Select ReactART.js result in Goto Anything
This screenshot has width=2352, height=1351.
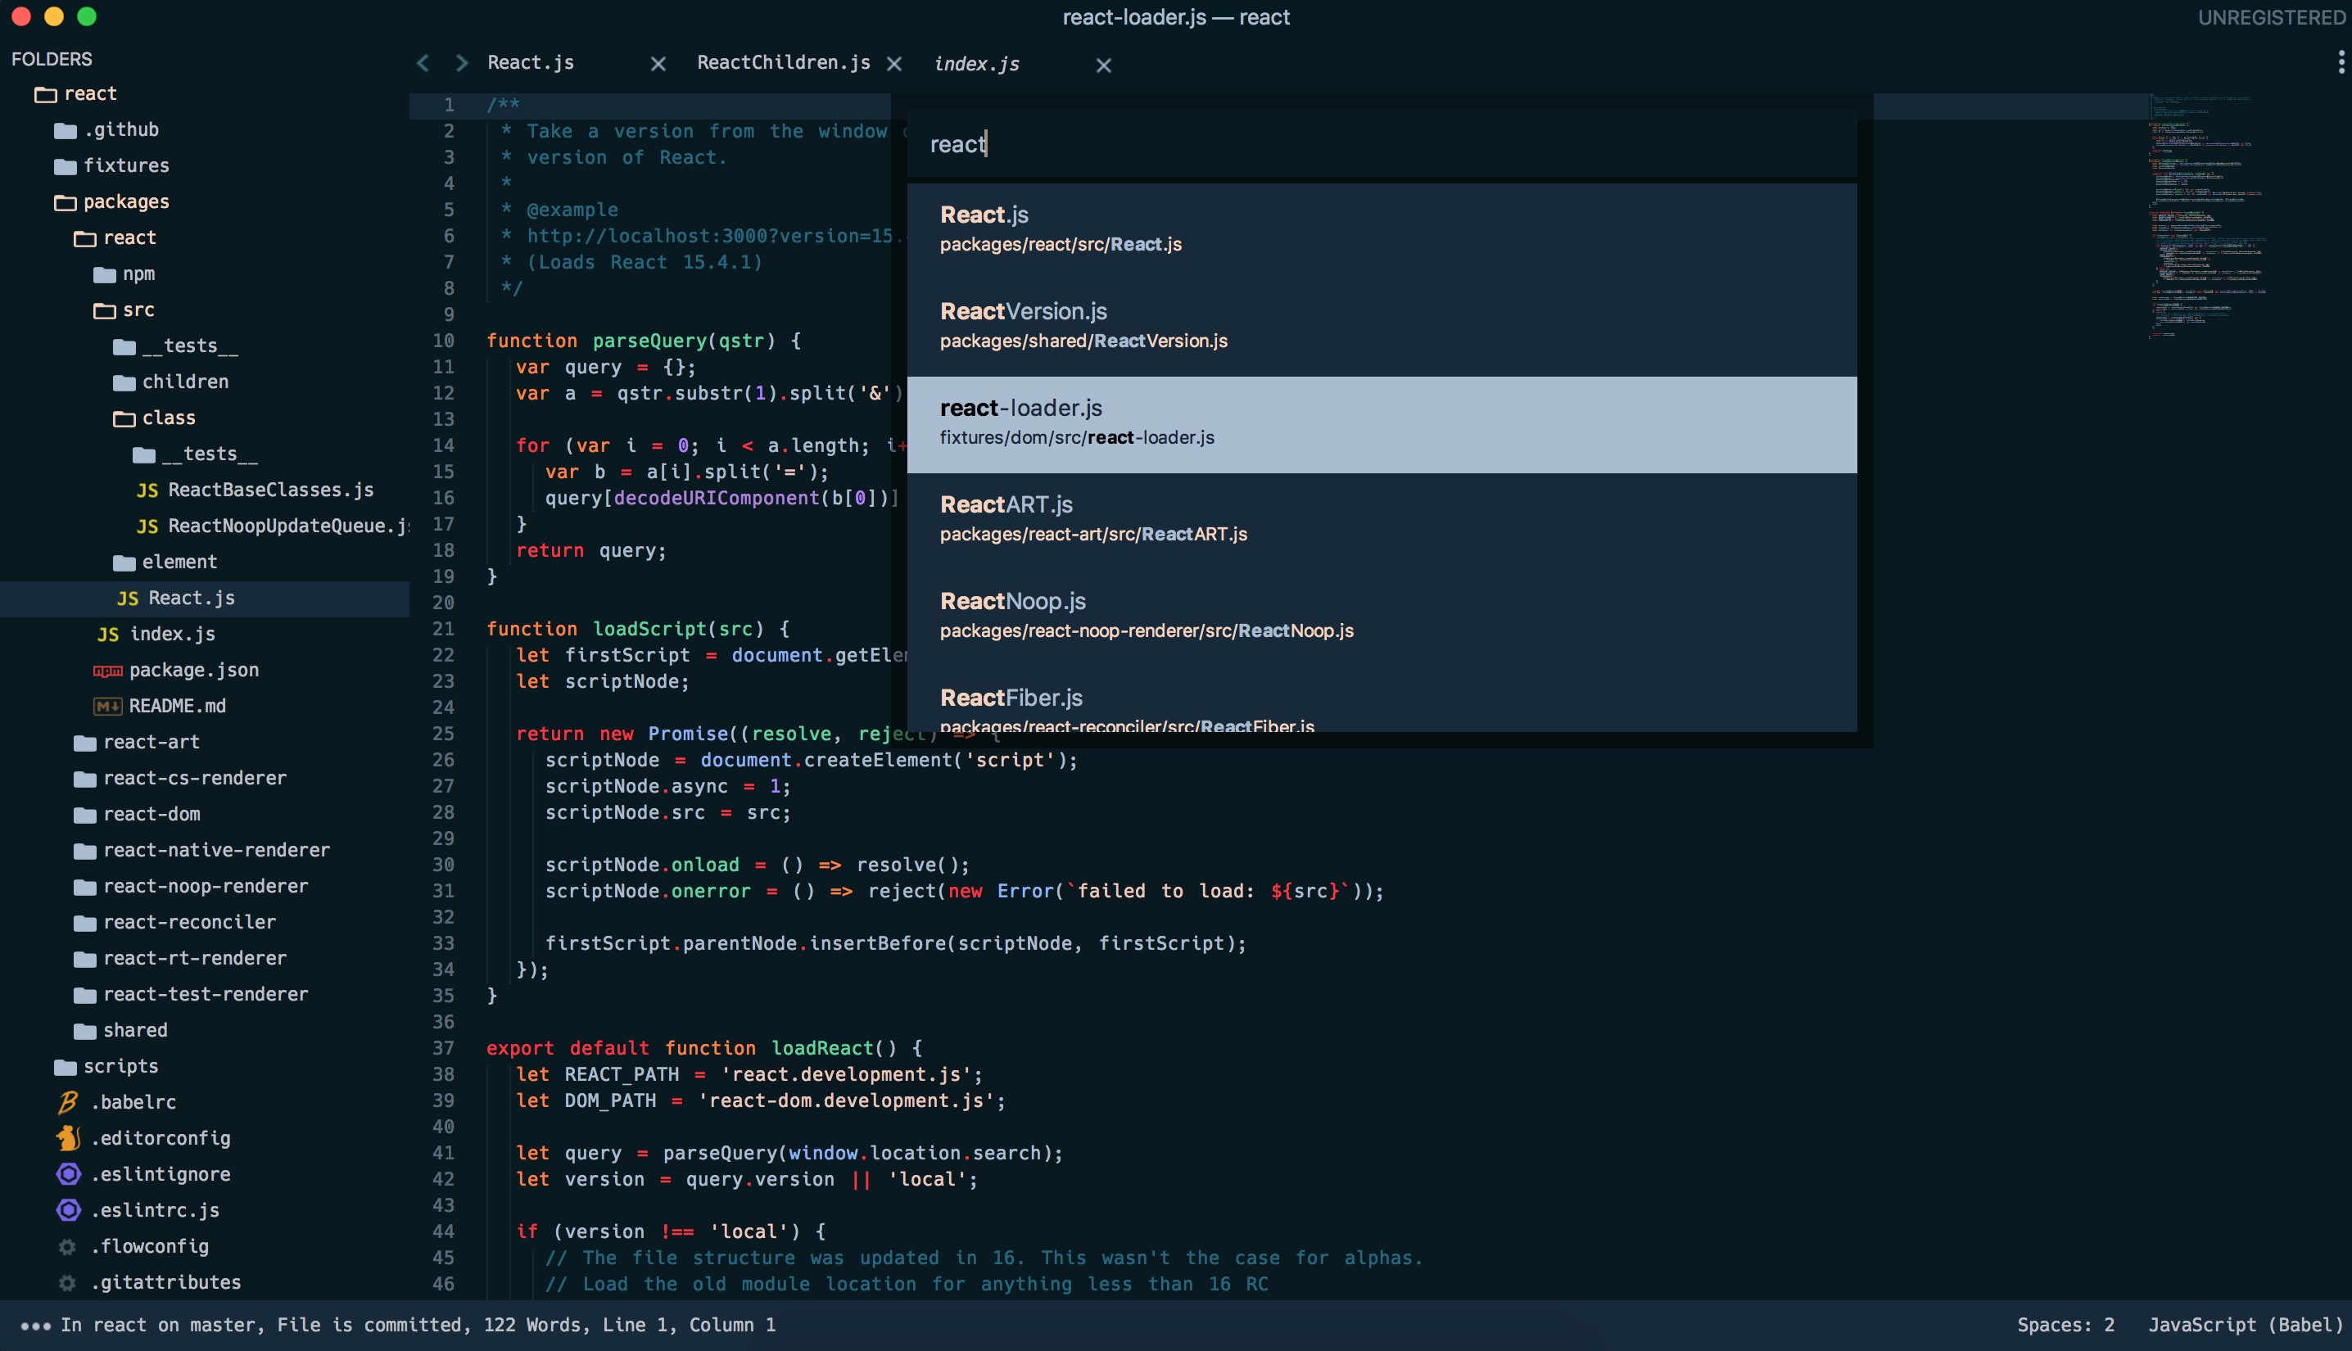(x=1382, y=521)
